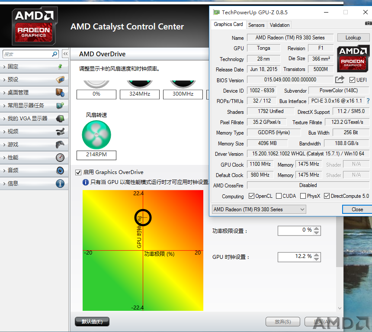Image resolution: width=372 pixels, height=332 pixels.
Task: Switch to the Graphics Card tab in GPU-Z
Action: tap(228, 25)
